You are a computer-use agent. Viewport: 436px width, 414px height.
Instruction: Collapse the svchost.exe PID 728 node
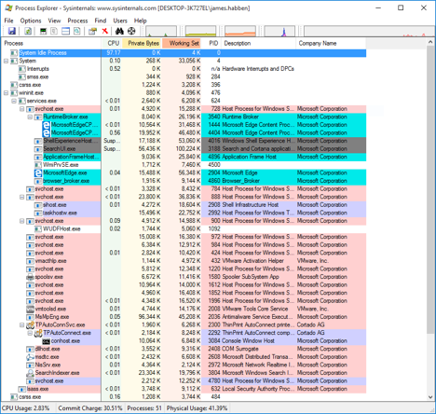pyautogui.click(x=22, y=109)
